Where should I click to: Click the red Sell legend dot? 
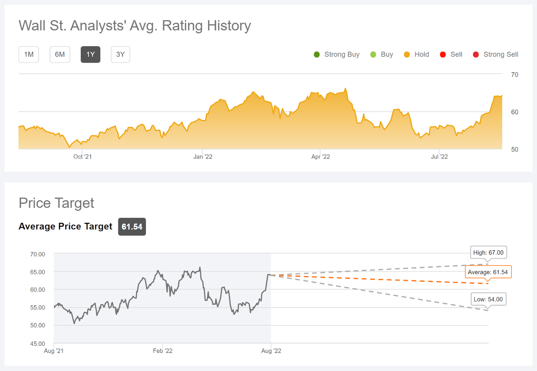coord(442,54)
